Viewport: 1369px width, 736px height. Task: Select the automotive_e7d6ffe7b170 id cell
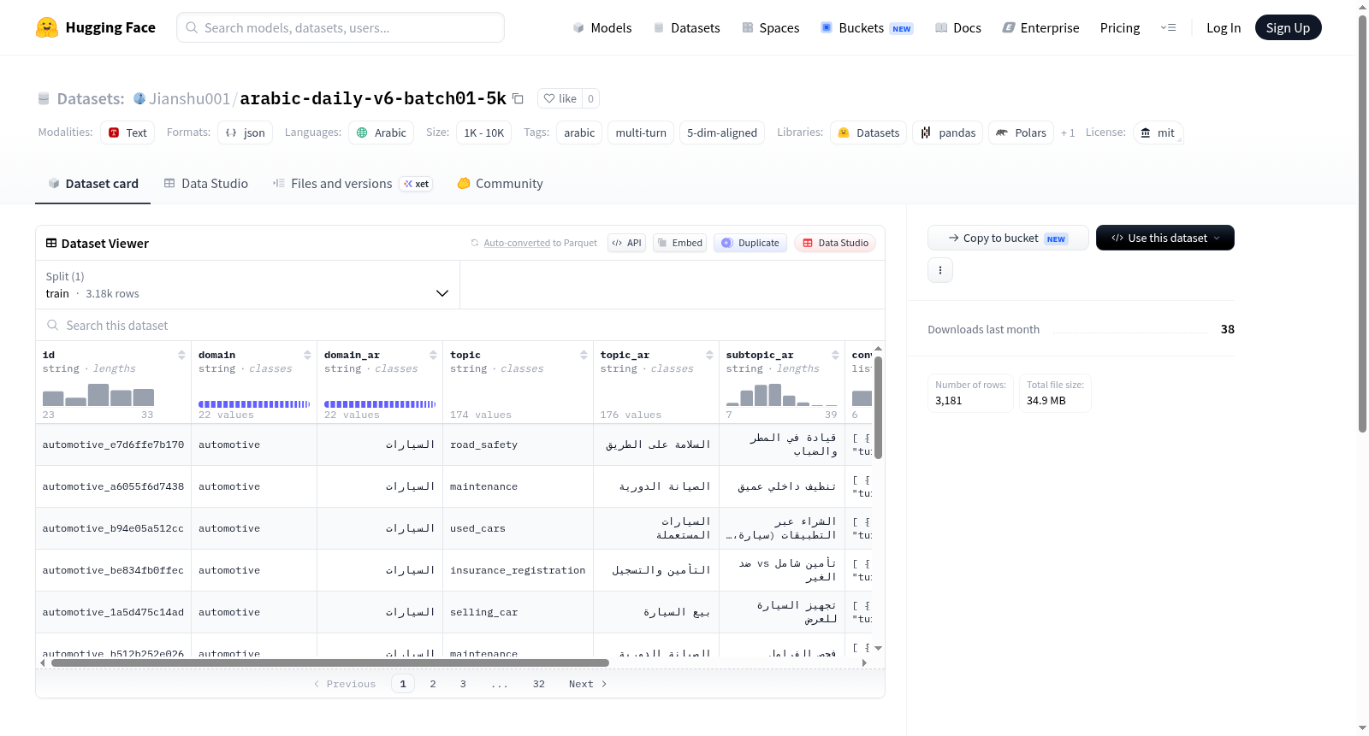(x=113, y=445)
